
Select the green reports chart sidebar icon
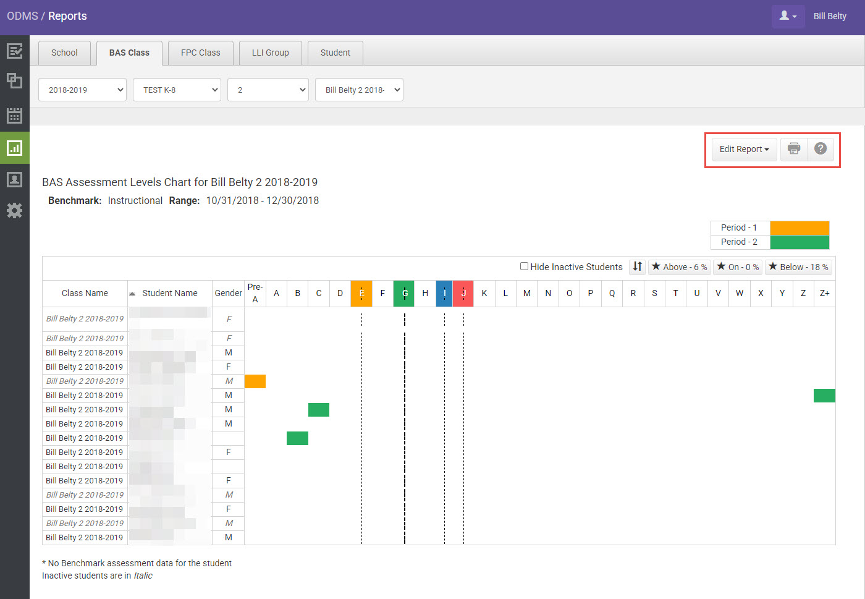click(x=14, y=148)
